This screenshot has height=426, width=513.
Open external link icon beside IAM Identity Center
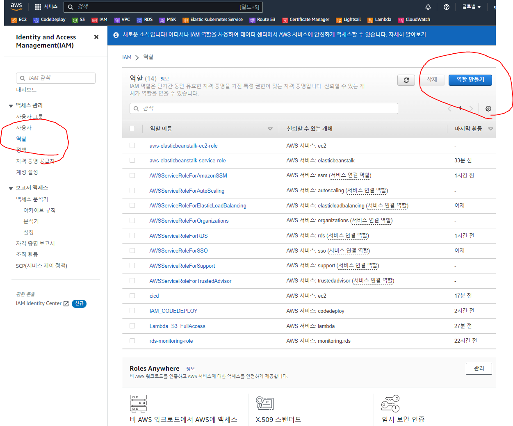66,304
